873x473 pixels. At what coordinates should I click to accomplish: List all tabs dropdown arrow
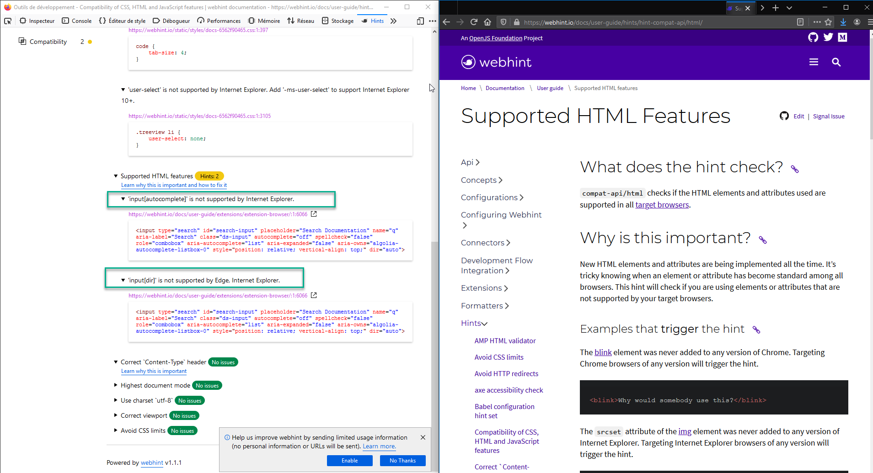(x=789, y=8)
